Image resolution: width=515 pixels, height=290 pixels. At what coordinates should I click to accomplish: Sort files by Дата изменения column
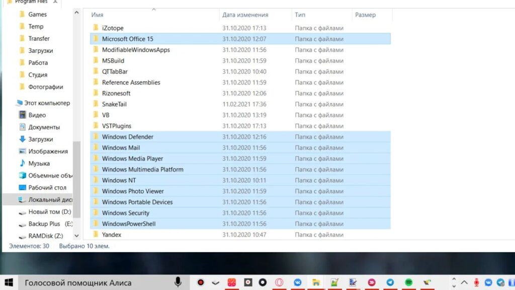(245, 15)
